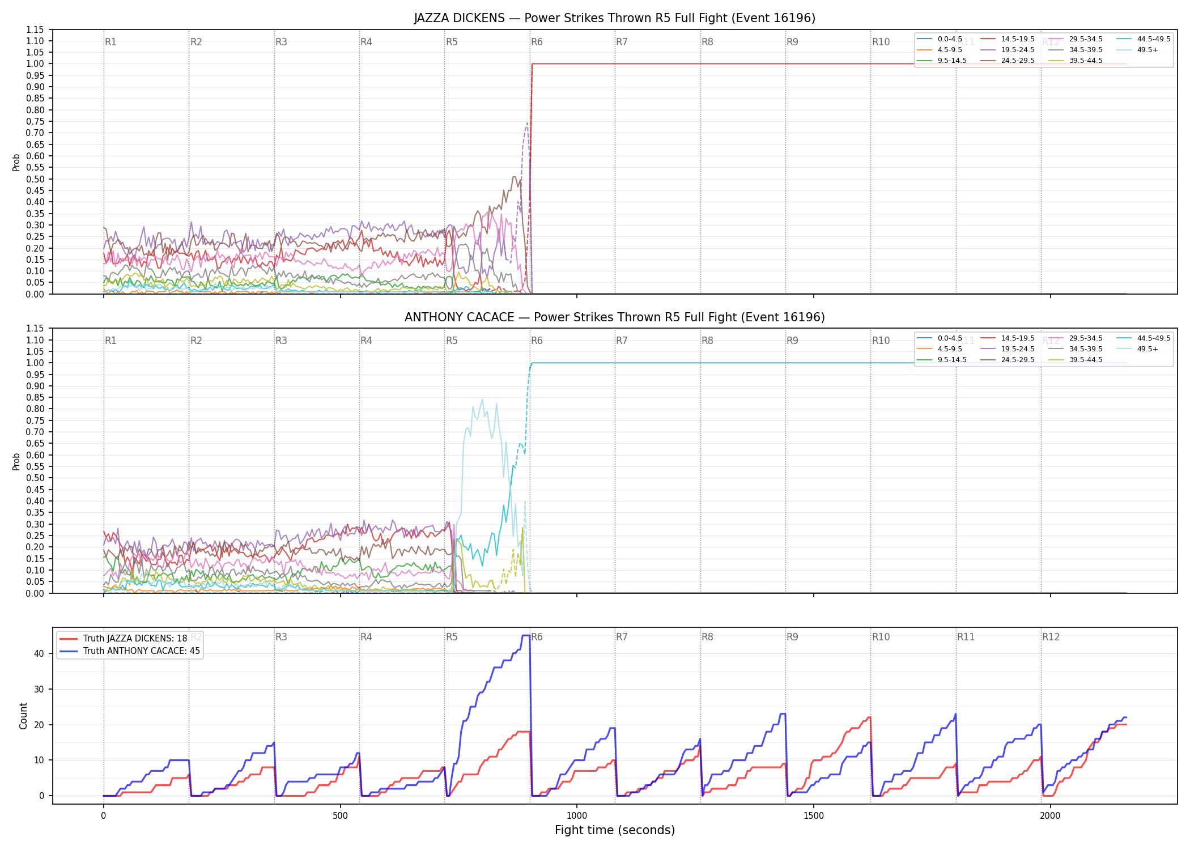Image resolution: width=1190 pixels, height=850 pixels.
Task: Click Count axis tick label '40'
Action: (x=39, y=653)
